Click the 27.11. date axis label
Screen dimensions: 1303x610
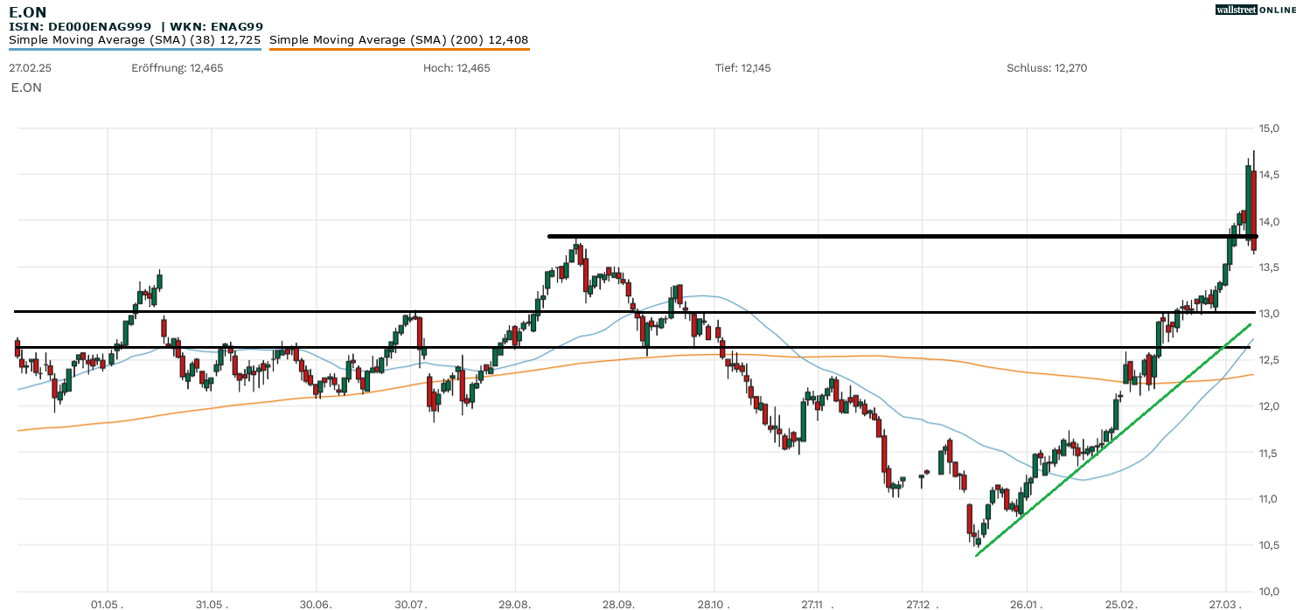click(x=818, y=603)
